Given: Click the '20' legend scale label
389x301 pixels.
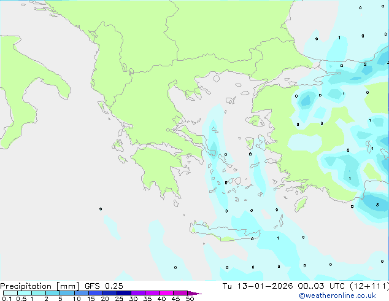Looking at the screenshot, I should point(105,299).
